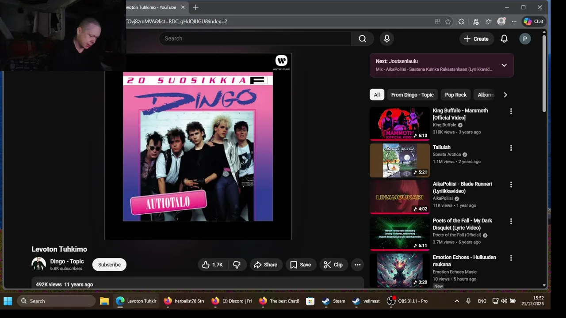Click the 492K views 11 years ago text

tap(64, 284)
